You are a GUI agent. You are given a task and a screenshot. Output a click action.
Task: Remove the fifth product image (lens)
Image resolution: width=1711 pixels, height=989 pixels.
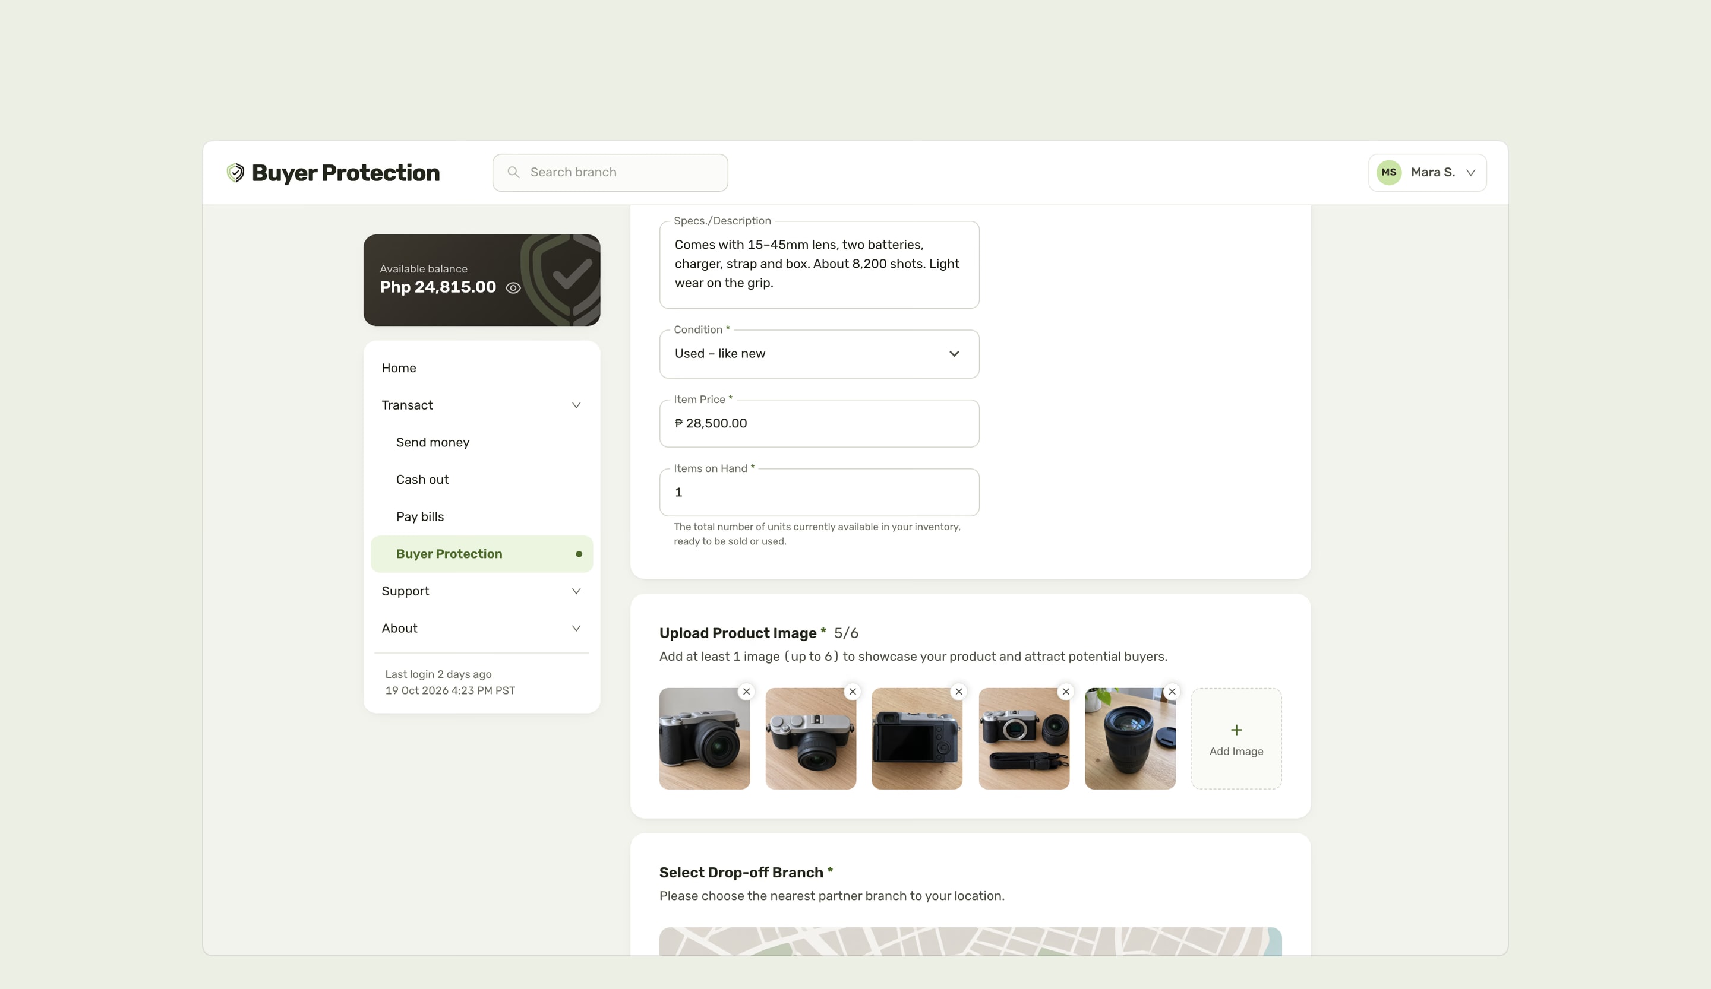click(x=1172, y=691)
